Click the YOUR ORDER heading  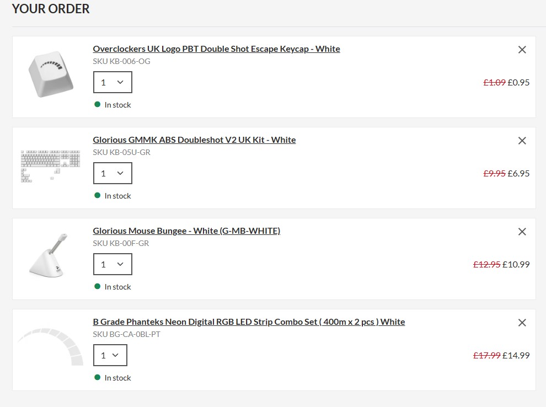pos(51,9)
